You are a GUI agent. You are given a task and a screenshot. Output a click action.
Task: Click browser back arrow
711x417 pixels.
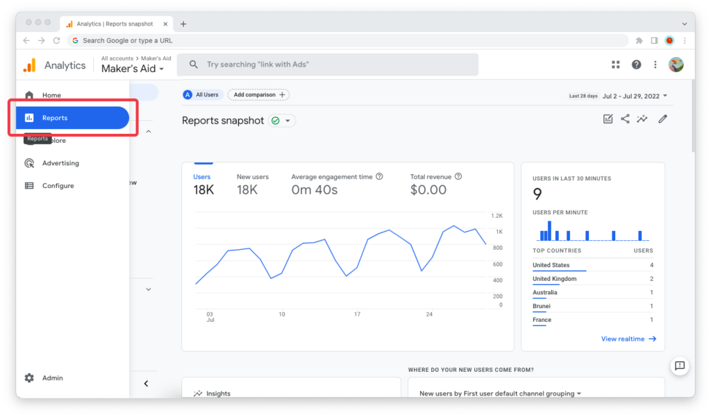[x=26, y=40]
